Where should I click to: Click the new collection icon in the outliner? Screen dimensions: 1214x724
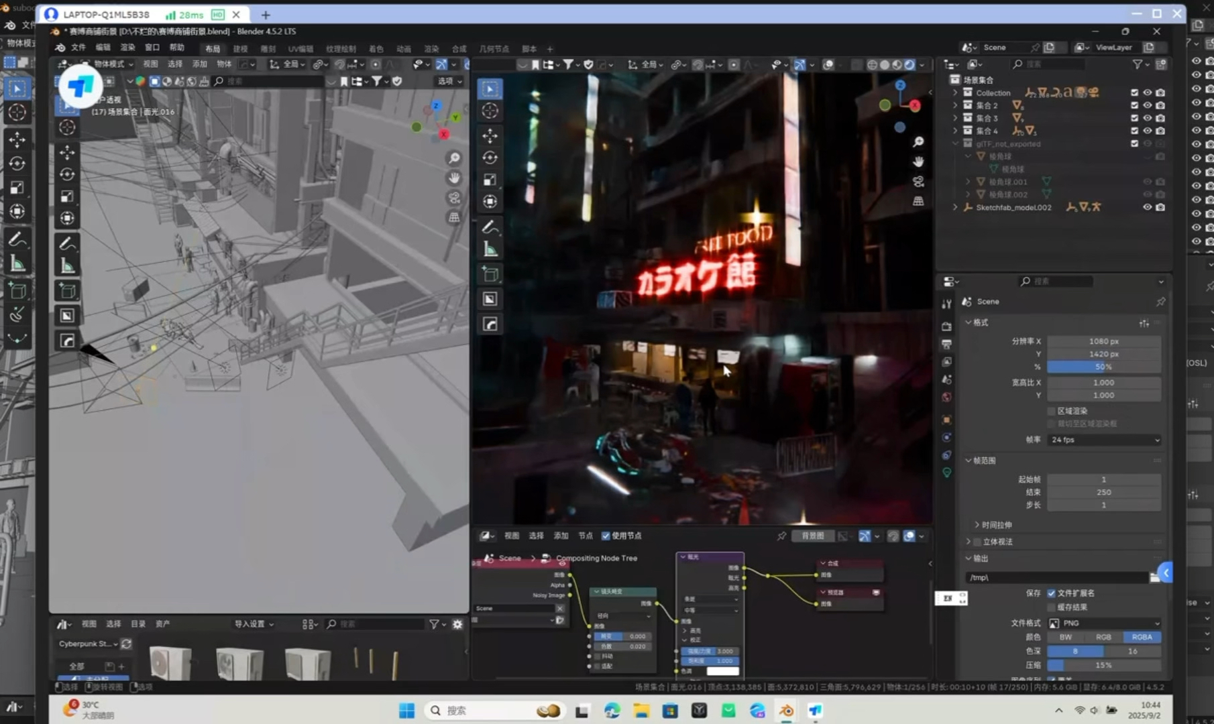pos(1161,64)
